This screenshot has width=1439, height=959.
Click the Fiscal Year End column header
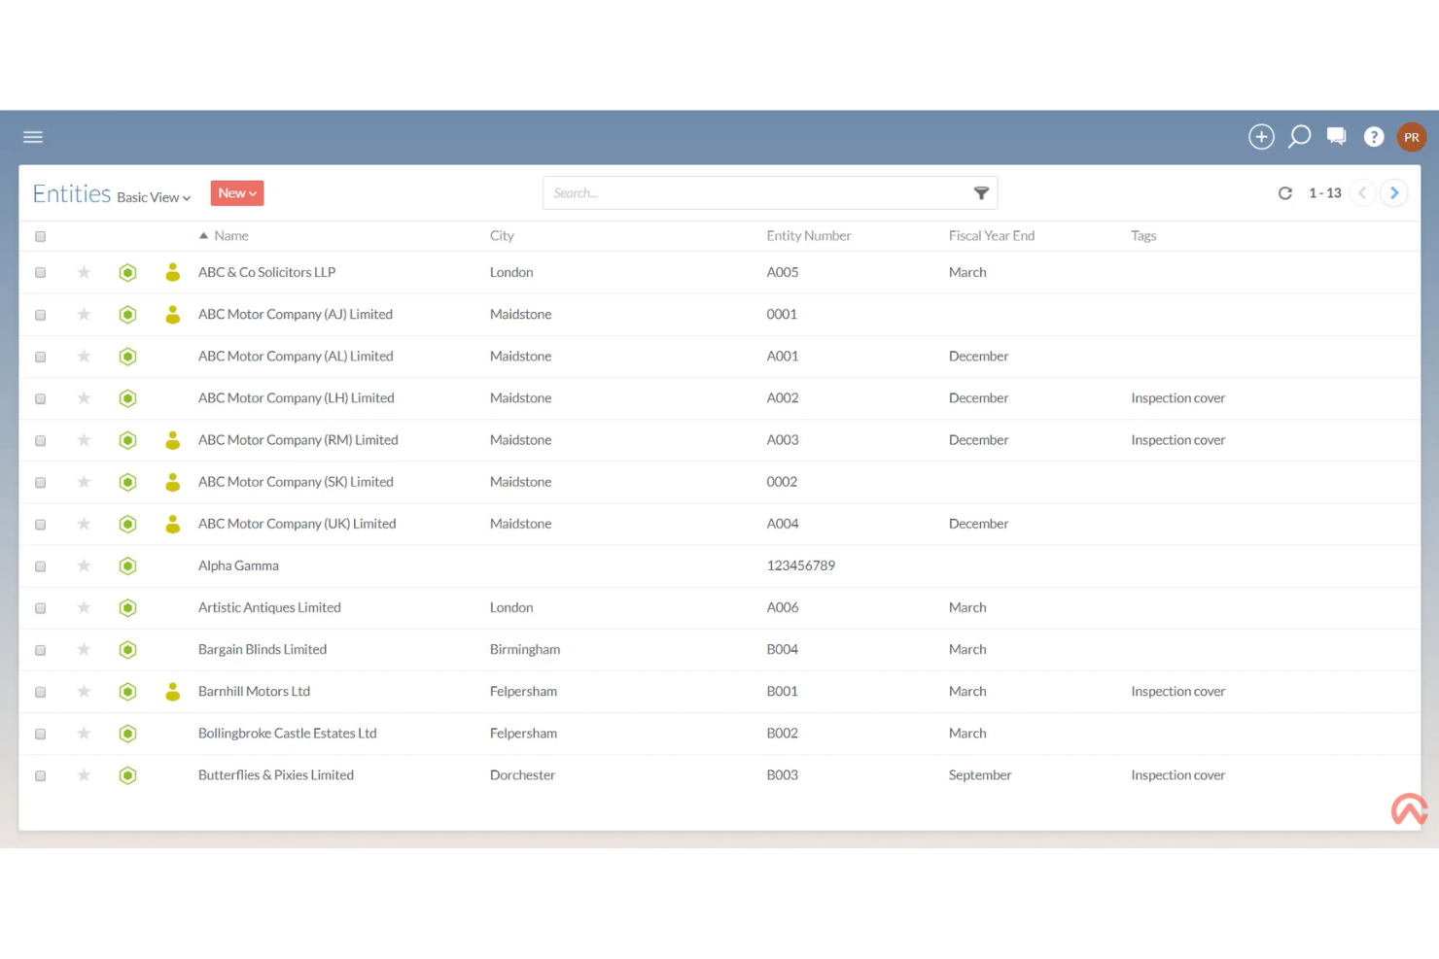click(991, 235)
